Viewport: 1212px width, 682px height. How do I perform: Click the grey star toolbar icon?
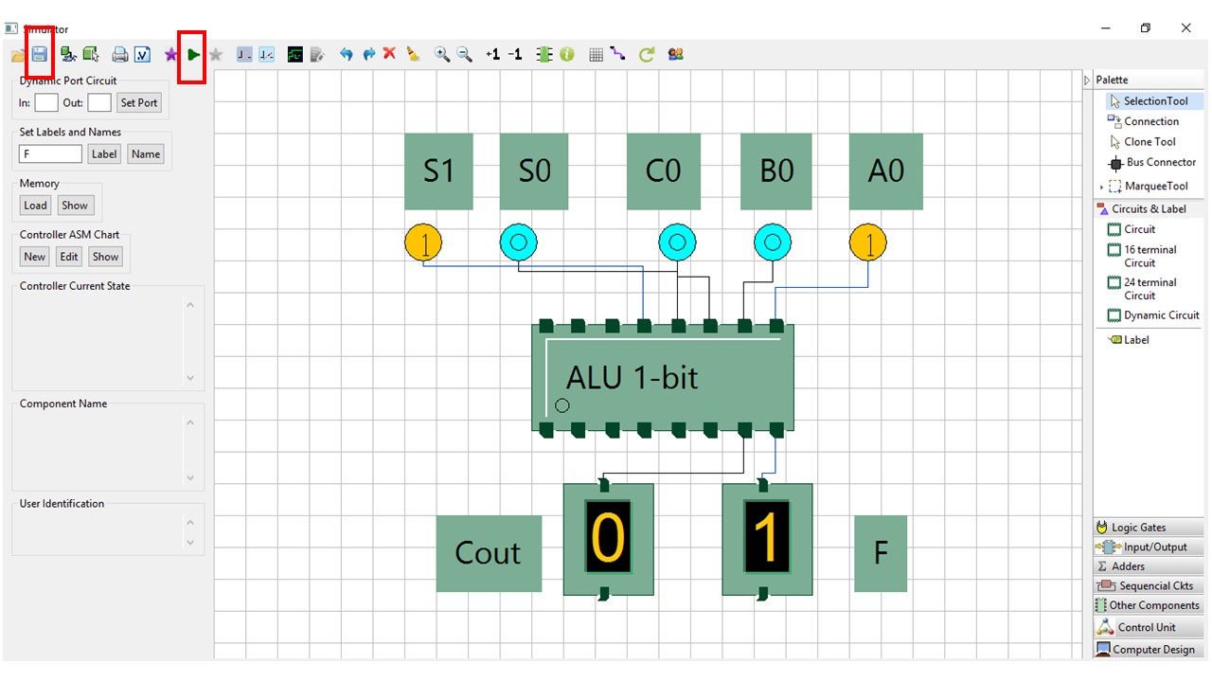point(216,54)
